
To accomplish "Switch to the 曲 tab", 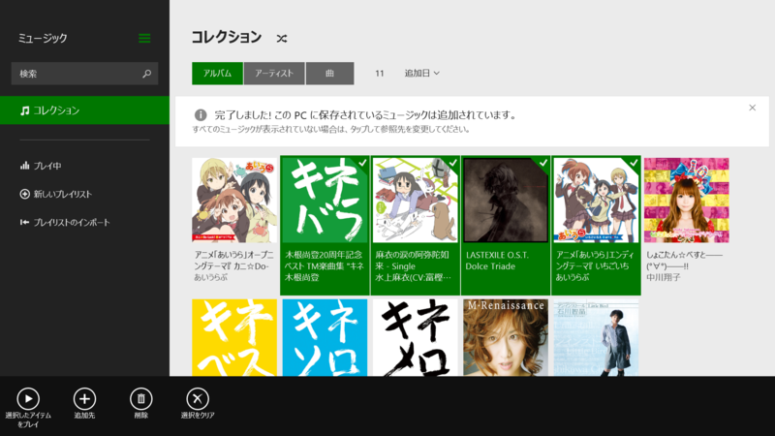I will [329, 74].
